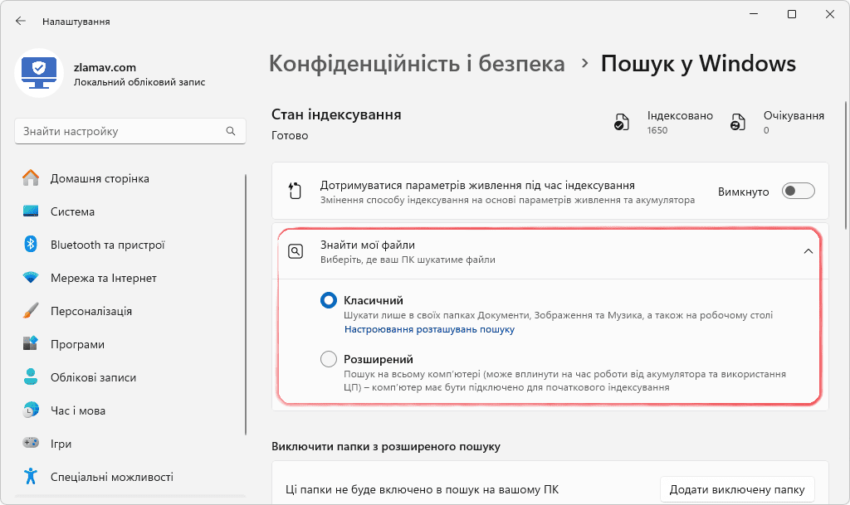Select the Розширений radio button

(329, 359)
